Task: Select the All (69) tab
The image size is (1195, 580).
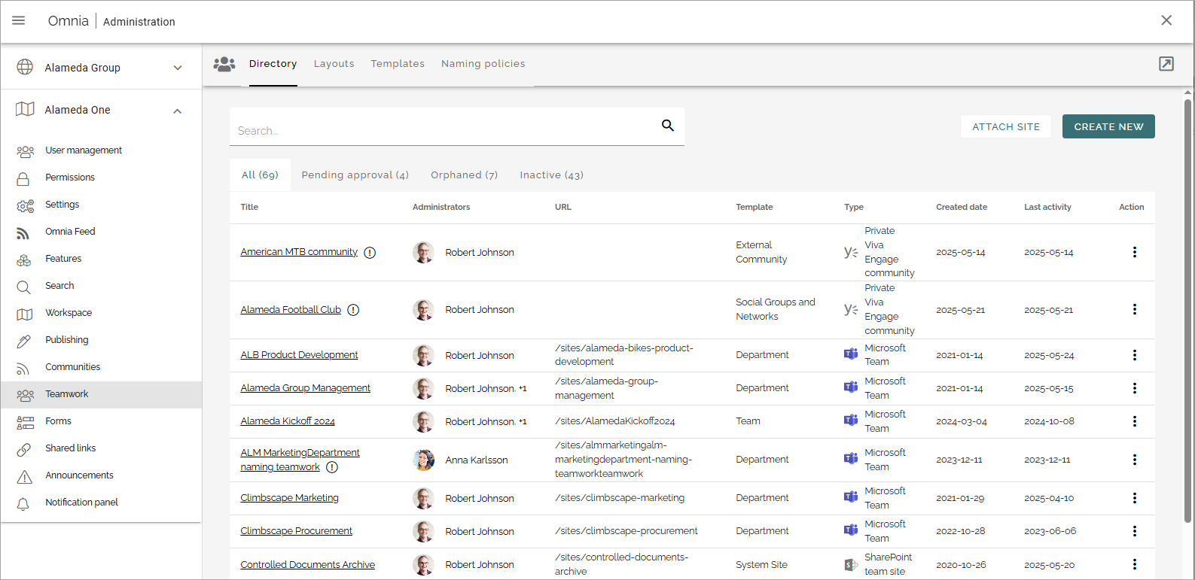Action: point(260,175)
